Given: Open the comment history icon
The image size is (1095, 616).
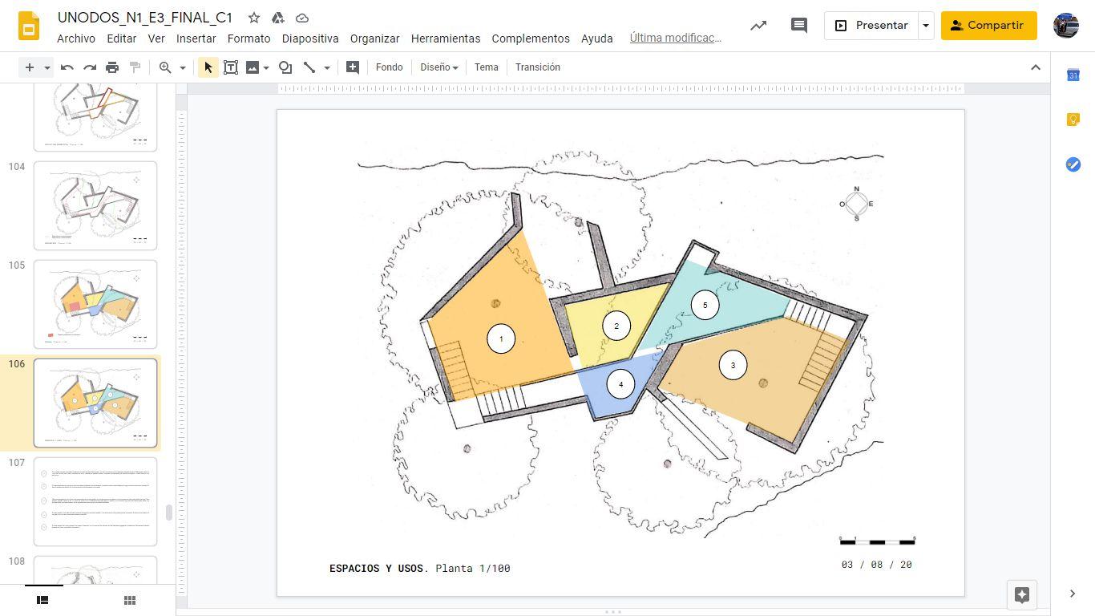Looking at the screenshot, I should point(799,26).
